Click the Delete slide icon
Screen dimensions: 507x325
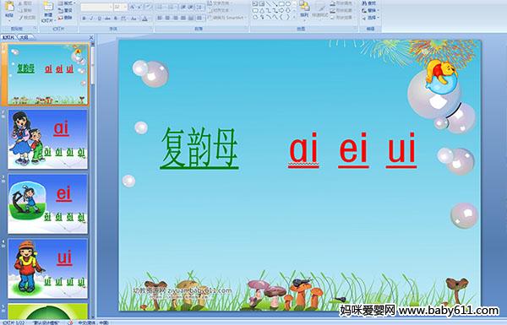click(x=61, y=18)
